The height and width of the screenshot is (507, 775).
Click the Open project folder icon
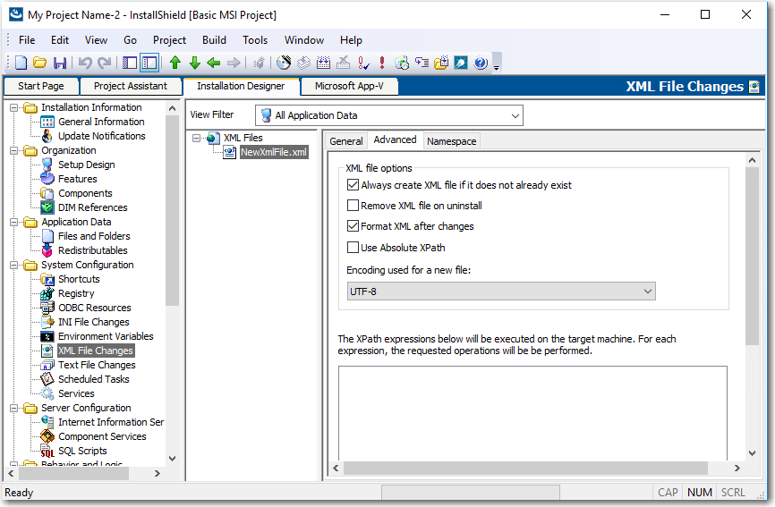pos(40,63)
